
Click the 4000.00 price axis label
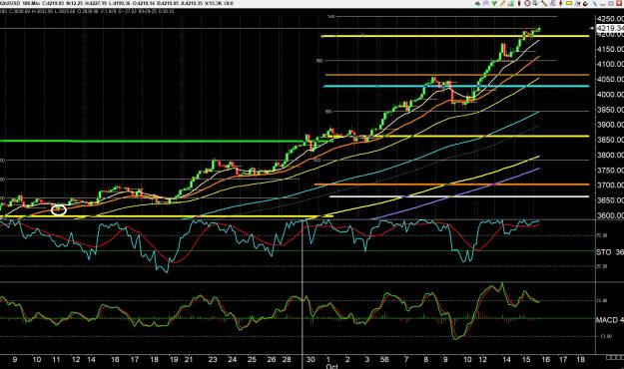pyautogui.click(x=610, y=94)
